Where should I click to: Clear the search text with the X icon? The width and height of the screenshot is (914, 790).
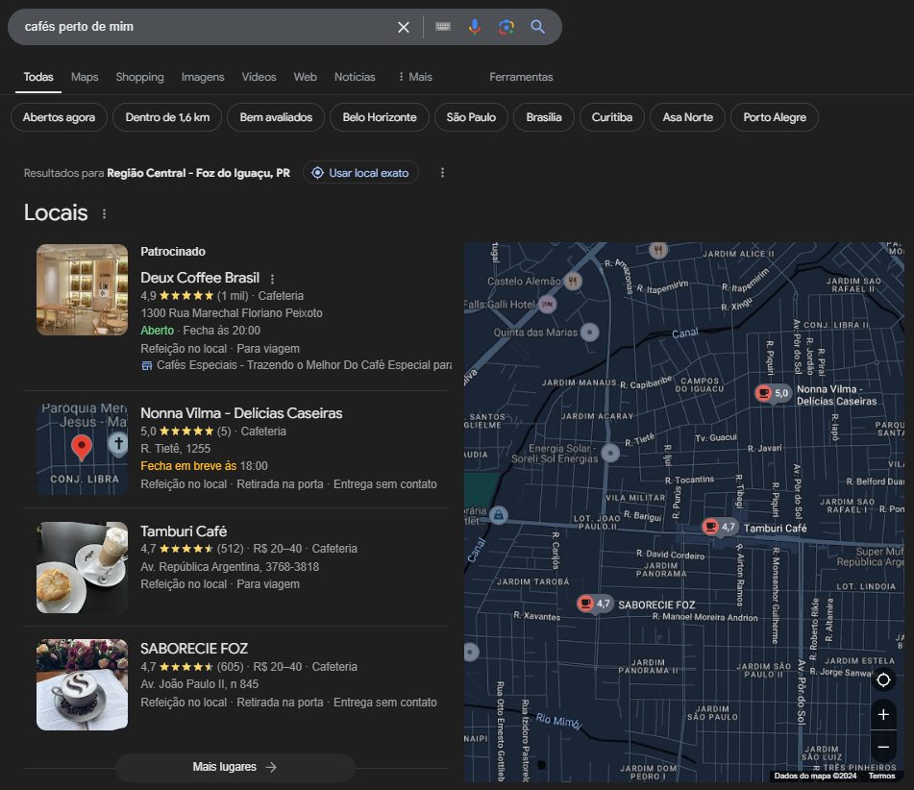pyautogui.click(x=404, y=27)
